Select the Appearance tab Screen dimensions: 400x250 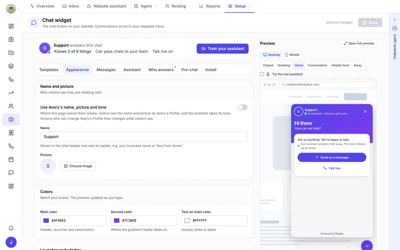[77, 70]
